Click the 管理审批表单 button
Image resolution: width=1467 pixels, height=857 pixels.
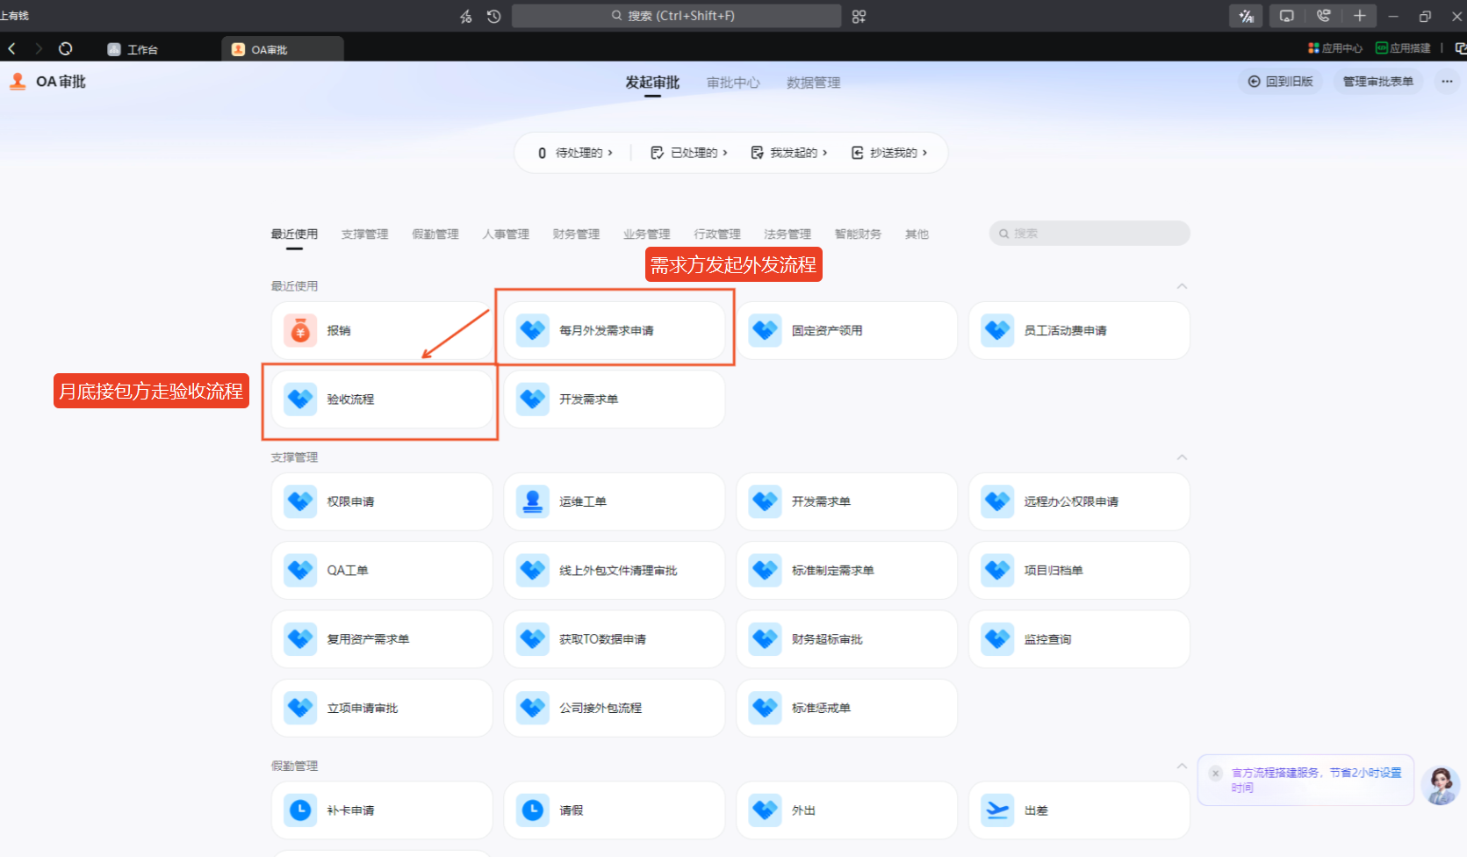1377,82
